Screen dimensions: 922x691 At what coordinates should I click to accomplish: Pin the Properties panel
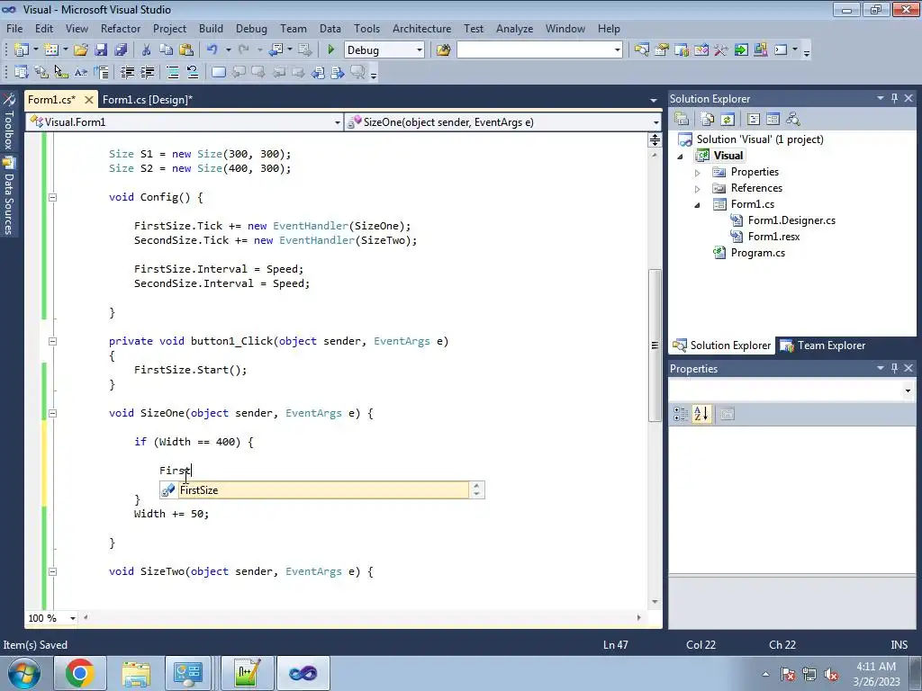pos(894,368)
